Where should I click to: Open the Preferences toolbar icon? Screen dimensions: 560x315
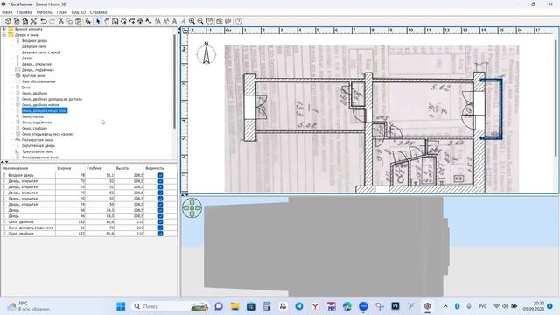[33, 21]
